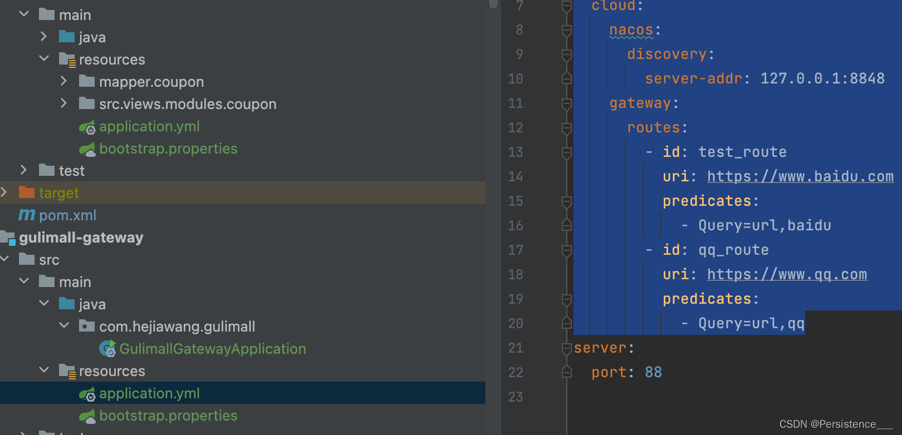Fold the predicates block at line 15
The width and height of the screenshot is (902, 435).
coord(567,201)
